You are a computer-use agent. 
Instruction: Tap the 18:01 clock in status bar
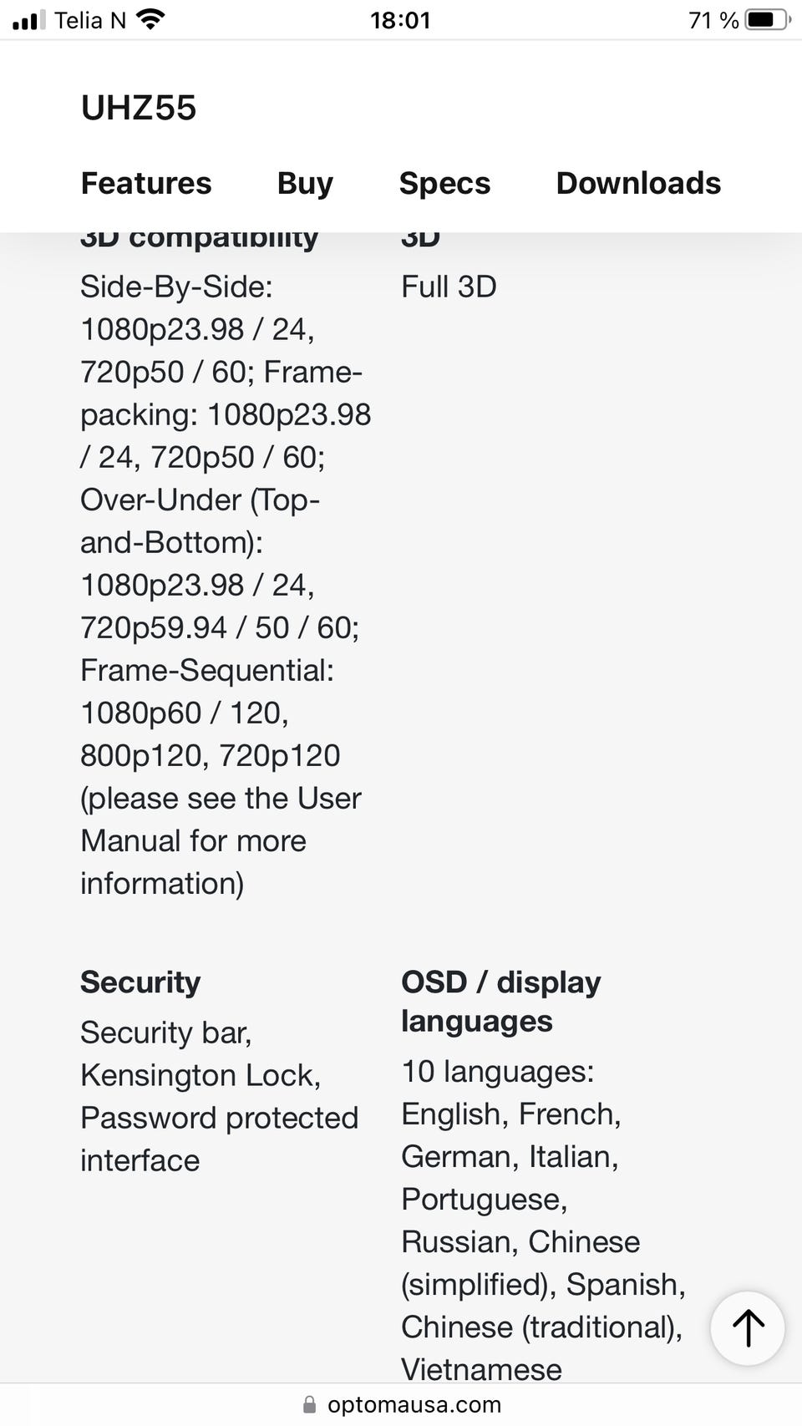click(400, 20)
